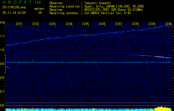
Task: Click the 0.8 kHz frequency label
Action: (2, 78)
